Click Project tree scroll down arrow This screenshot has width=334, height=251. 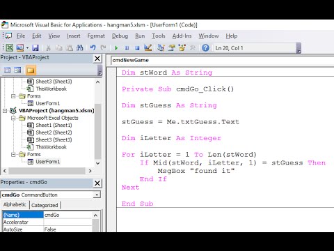(x=98, y=163)
